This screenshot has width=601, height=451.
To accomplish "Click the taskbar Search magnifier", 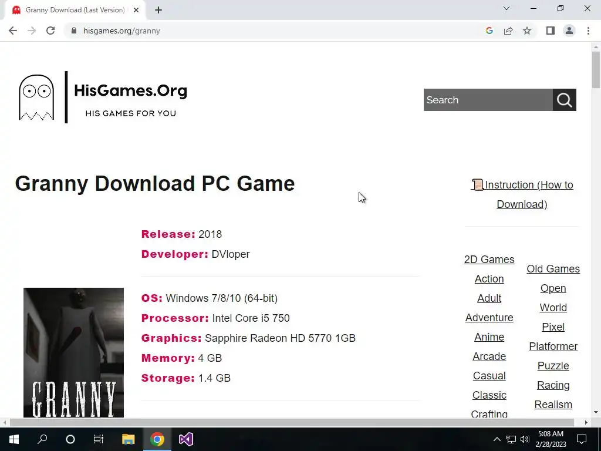I will (x=42, y=439).
